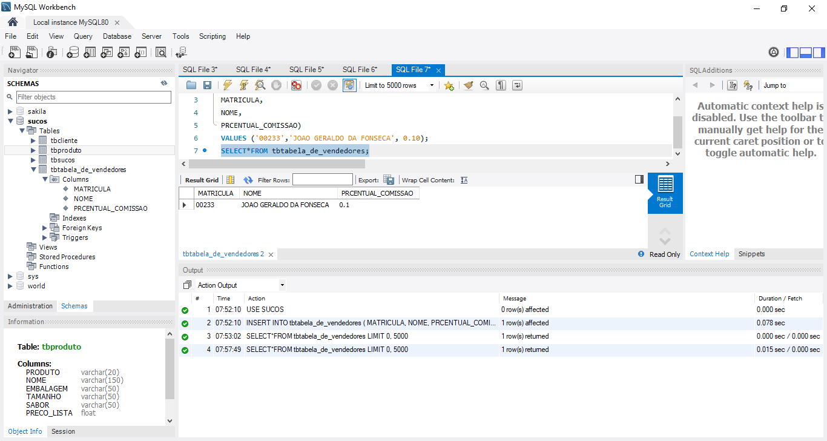
Task: Run Explain on current statement
Action: coord(260,85)
